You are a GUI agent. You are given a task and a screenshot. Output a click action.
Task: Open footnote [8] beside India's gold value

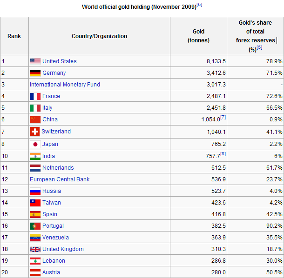coord(223,154)
